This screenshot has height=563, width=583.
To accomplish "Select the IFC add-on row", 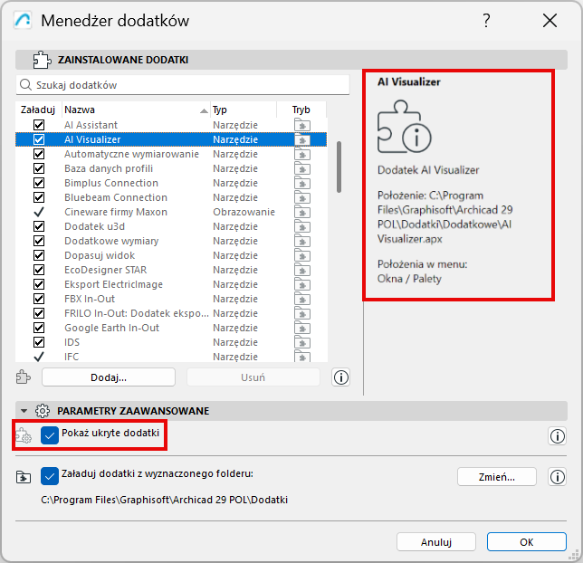I will [171, 357].
